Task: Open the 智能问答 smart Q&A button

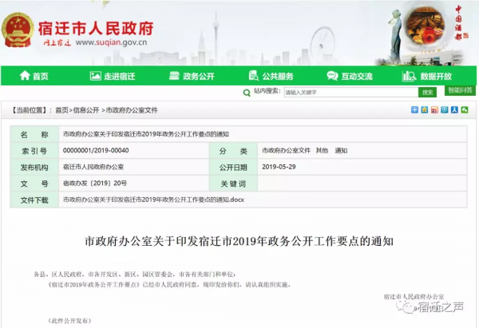Action: [461, 91]
